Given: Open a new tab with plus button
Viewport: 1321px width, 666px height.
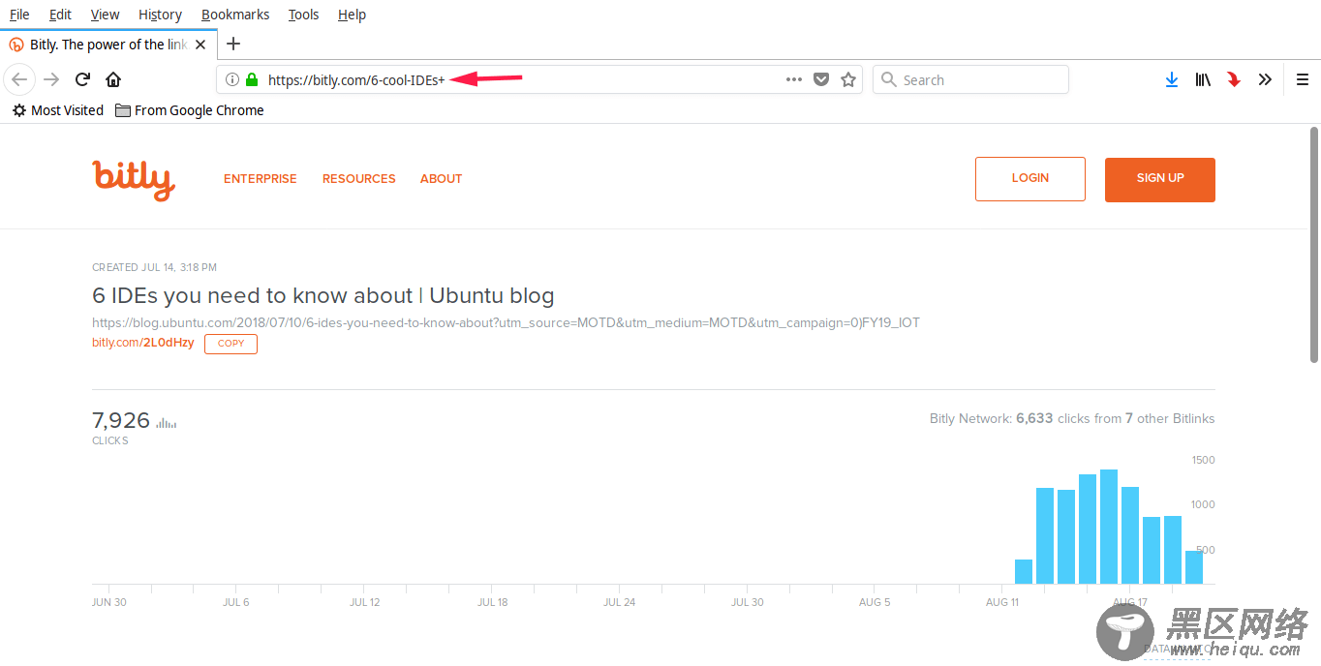Looking at the screenshot, I should pyautogui.click(x=233, y=44).
